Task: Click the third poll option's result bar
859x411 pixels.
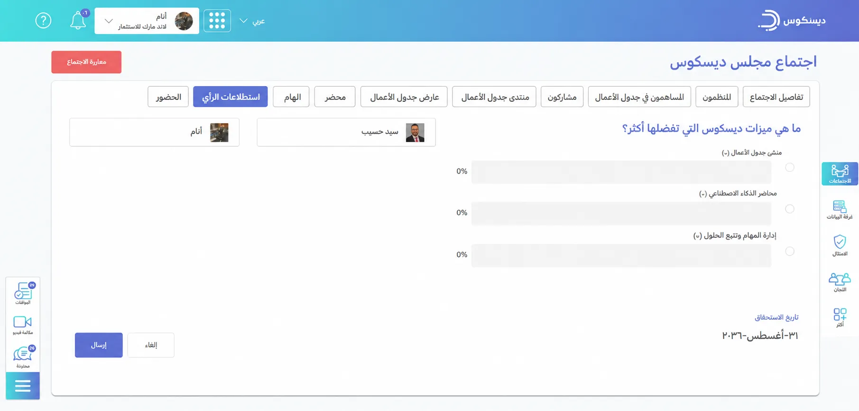Action: click(621, 256)
